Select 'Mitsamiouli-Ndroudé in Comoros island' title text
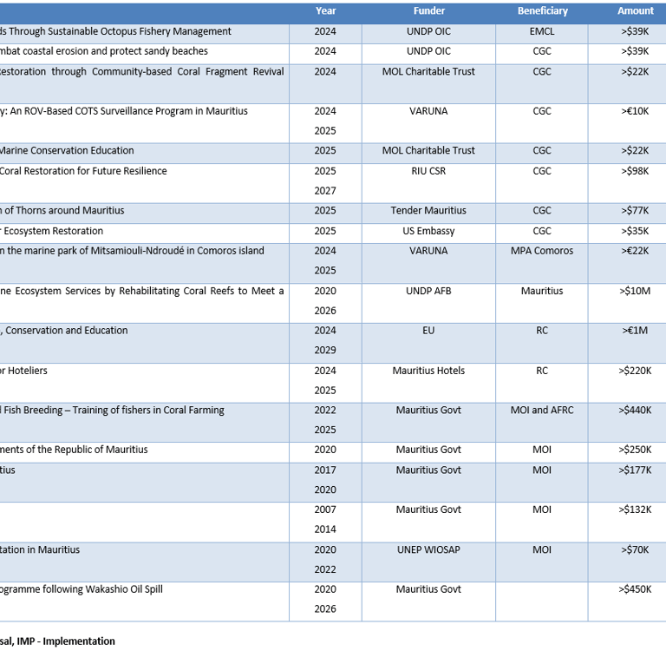Screen dimensions: 666x651 click(x=178, y=251)
